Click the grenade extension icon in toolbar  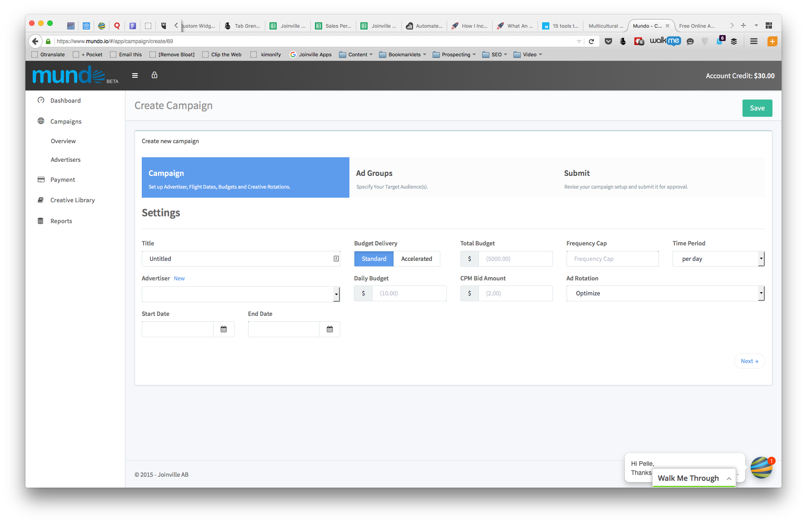[623, 41]
